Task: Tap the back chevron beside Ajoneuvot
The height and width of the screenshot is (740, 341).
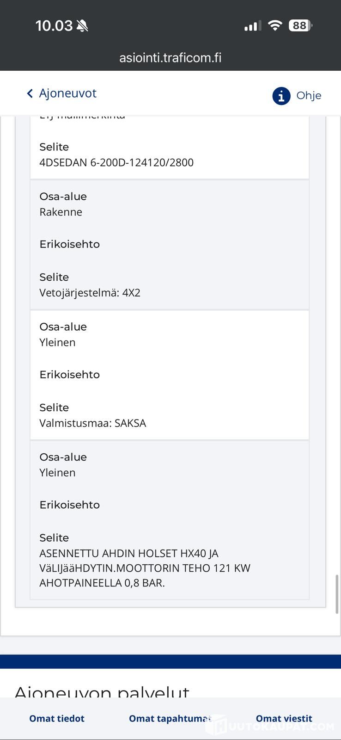Action: 30,94
